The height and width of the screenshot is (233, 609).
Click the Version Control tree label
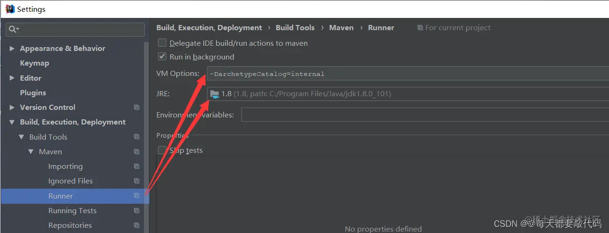point(47,108)
